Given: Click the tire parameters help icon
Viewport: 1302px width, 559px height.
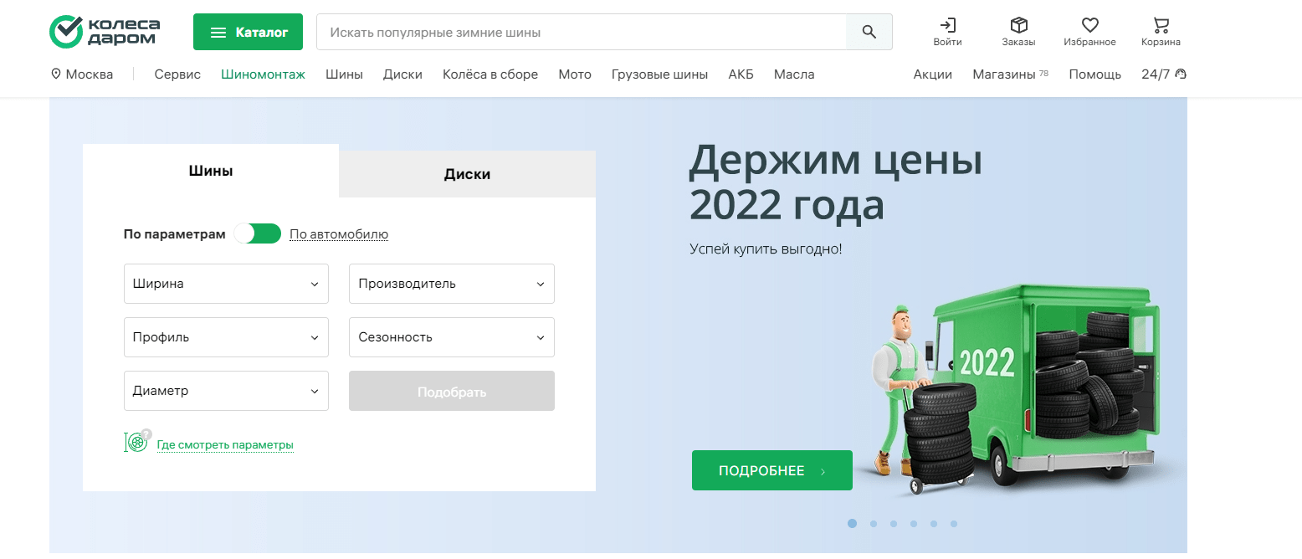Looking at the screenshot, I should click(137, 442).
